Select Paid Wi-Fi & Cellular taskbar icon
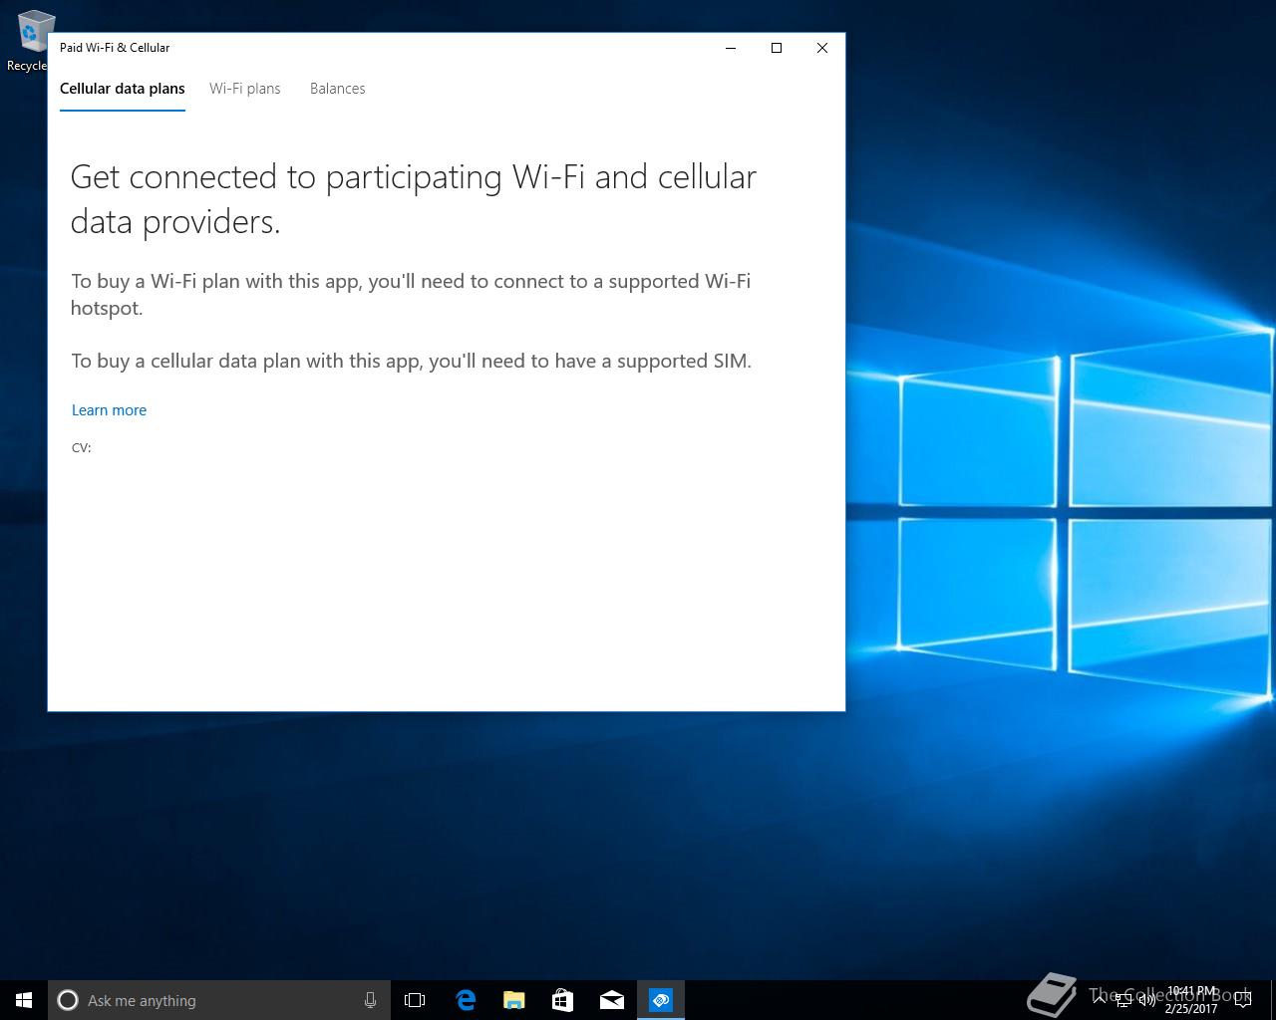1276x1020 pixels. 661,1000
